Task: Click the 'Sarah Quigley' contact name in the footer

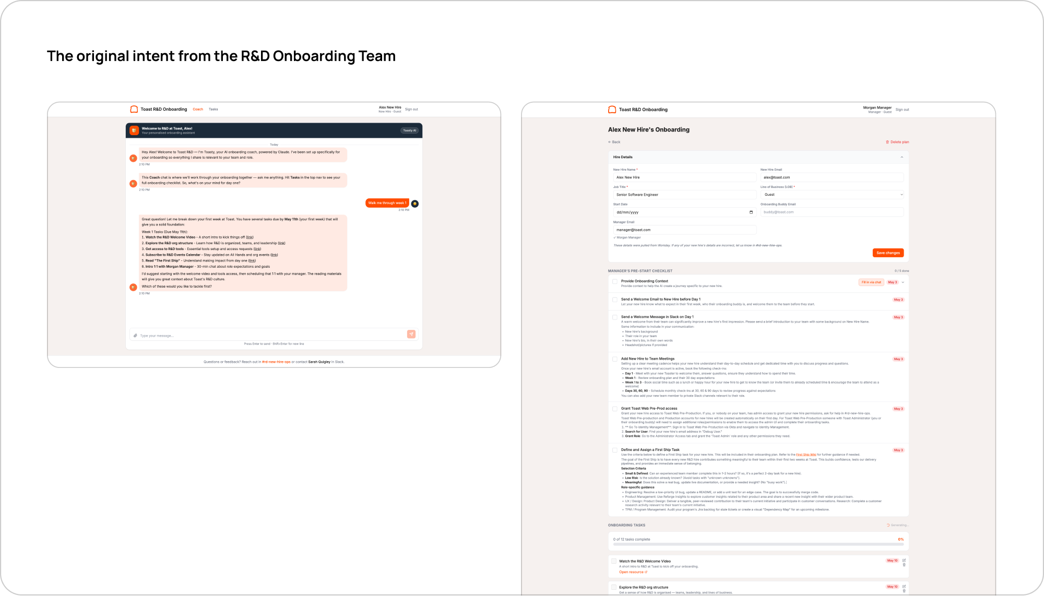Action: coord(319,362)
